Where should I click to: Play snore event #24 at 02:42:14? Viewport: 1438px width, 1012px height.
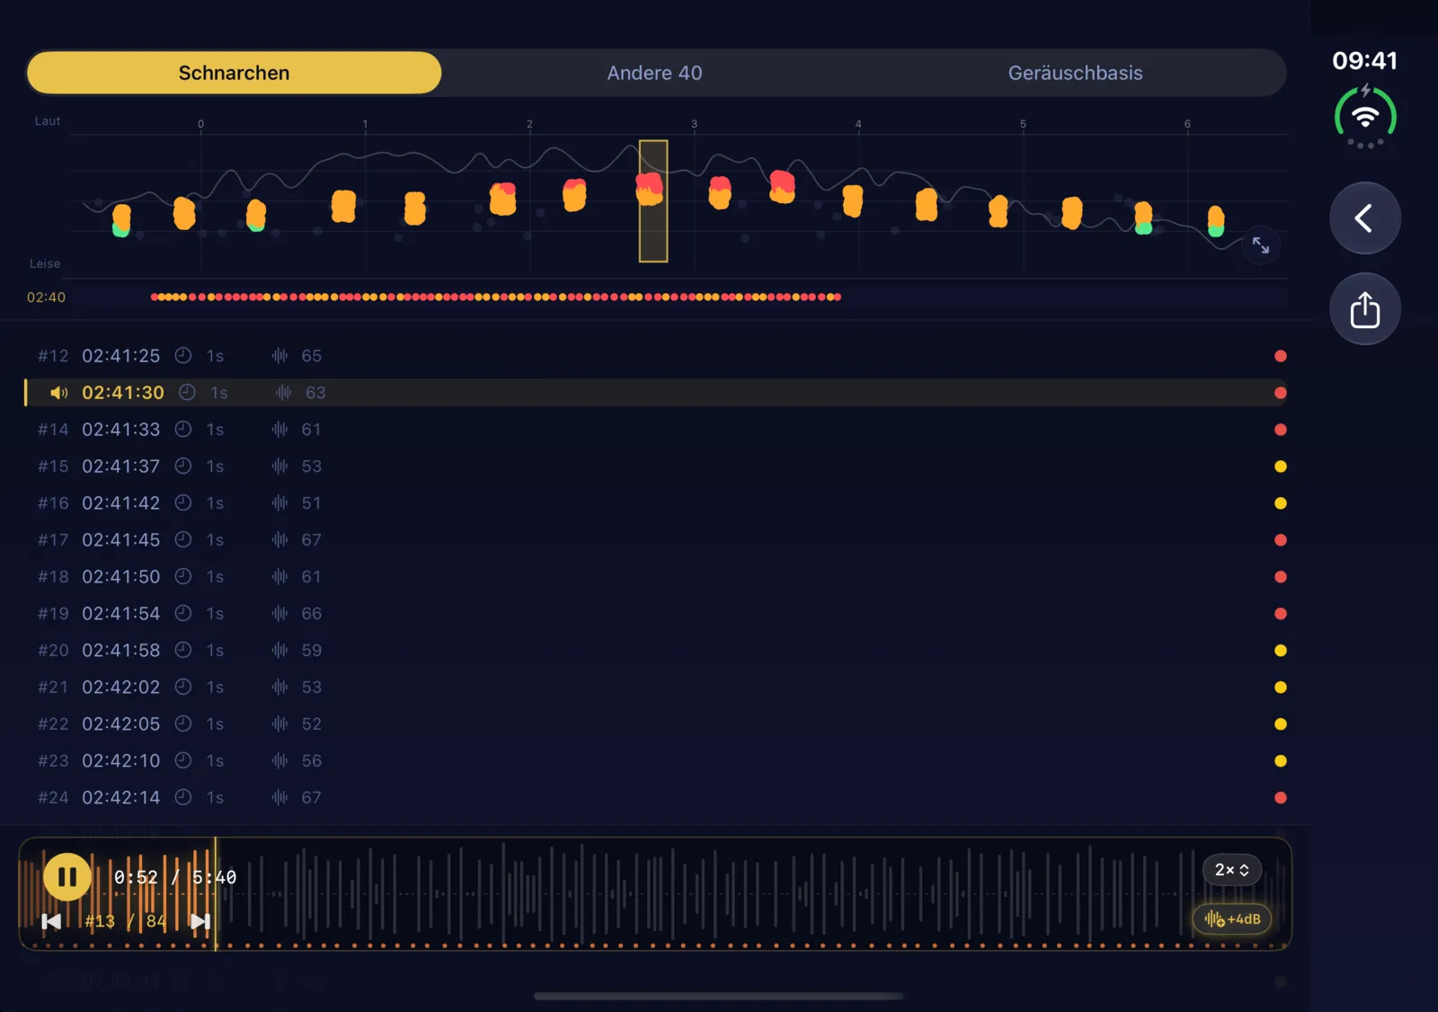(656, 798)
